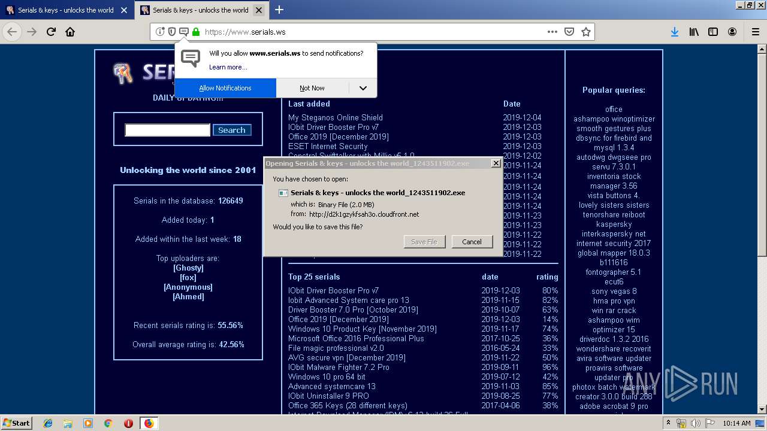The height and width of the screenshot is (431, 767).
Task: Open Office 2019 [December 2019] in Last added
Action: click(x=339, y=136)
